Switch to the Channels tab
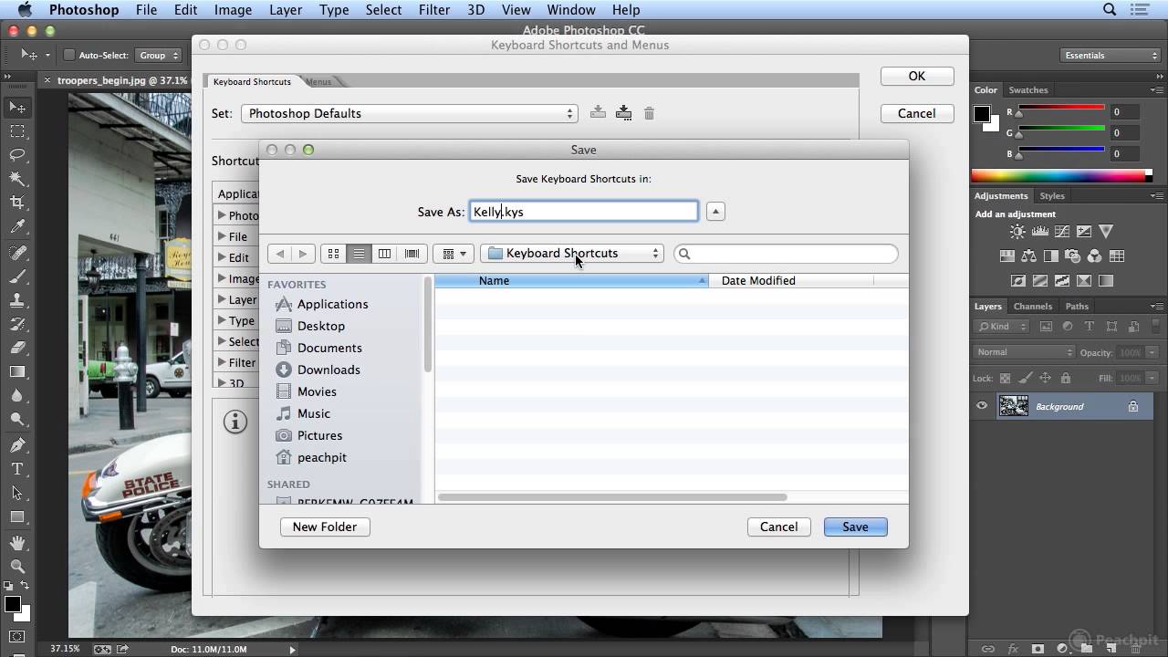 1032,307
